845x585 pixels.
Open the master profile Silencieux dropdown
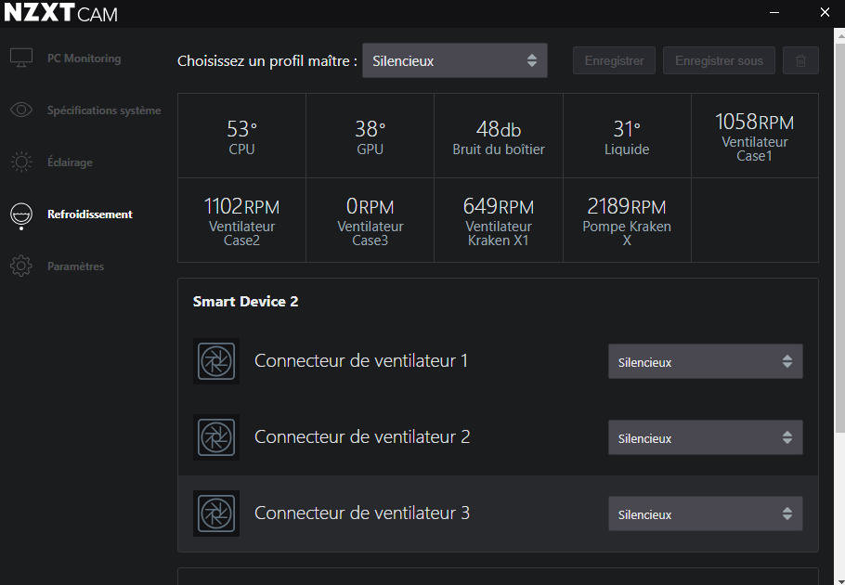[x=455, y=60]
